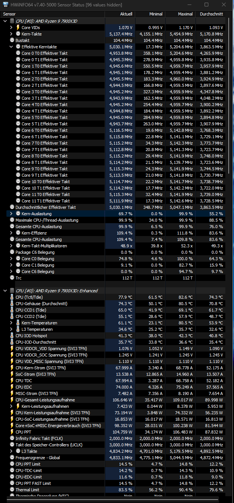Select the Takt des Speicher-Controllers (UCLK) row
The width and height of the screenshot is (234, 503).
point(113,445)
